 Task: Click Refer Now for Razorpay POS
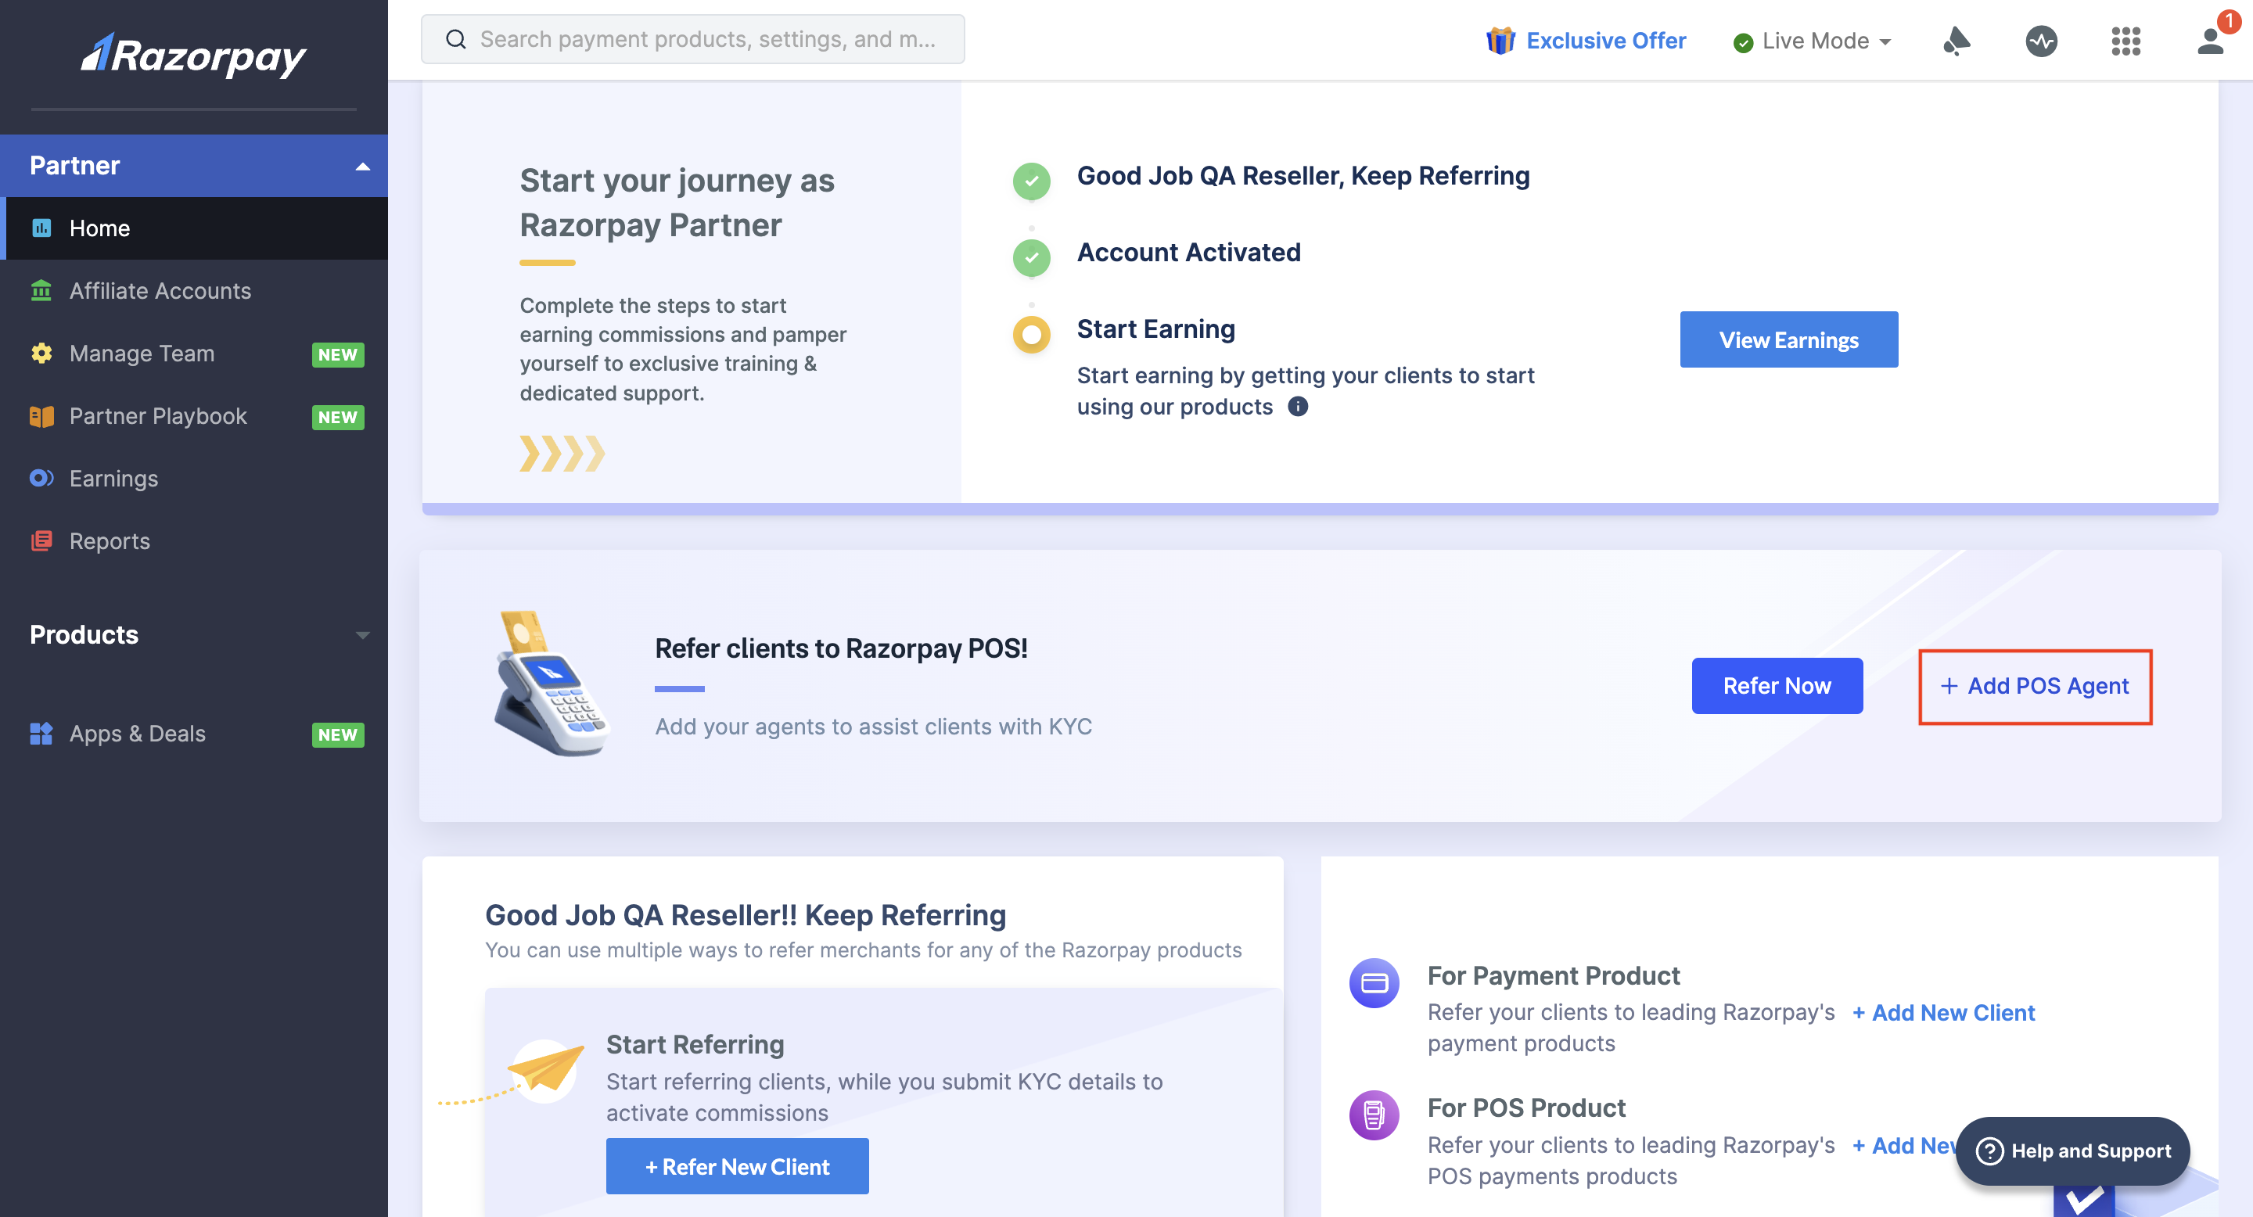[x=1777, y=685]
